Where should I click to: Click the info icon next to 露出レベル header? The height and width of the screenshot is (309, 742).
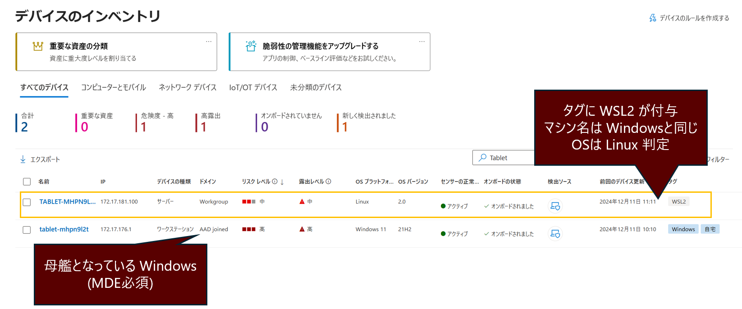328,182
